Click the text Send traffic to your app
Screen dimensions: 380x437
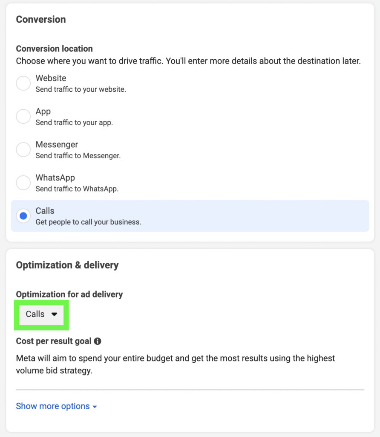[x=74, y=122]
